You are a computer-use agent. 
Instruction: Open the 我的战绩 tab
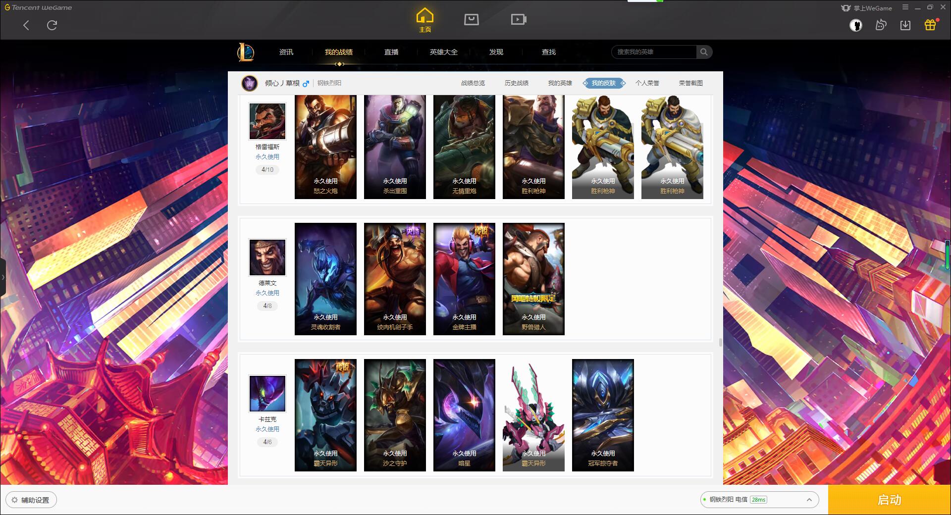pyautogui.click(x=339, y=52)
